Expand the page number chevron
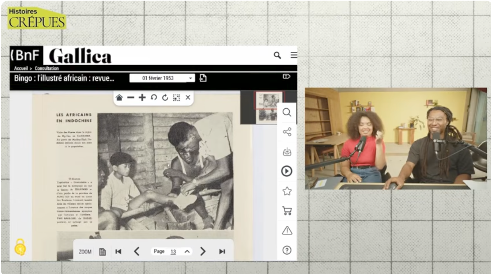This screenshot has width=491, height=274. [187, 252]
